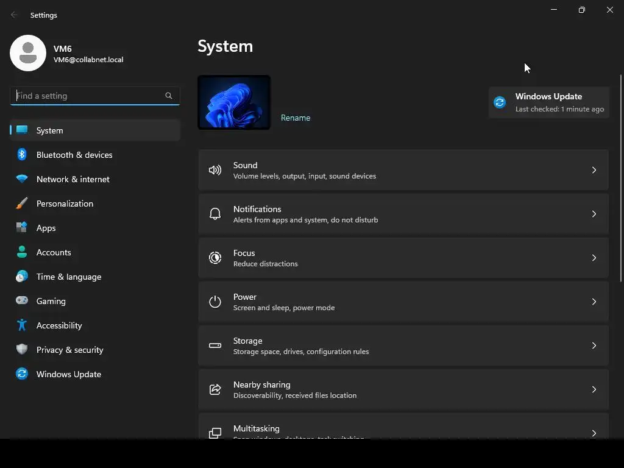The height and width of the screenshot is (468, 624).
Task: Open Windows Update status card
Action: coord(548,102)
